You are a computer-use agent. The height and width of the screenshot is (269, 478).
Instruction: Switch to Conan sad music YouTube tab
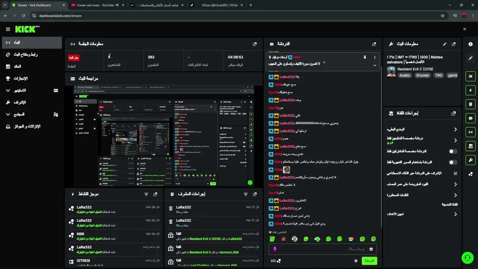pos(97,5)
